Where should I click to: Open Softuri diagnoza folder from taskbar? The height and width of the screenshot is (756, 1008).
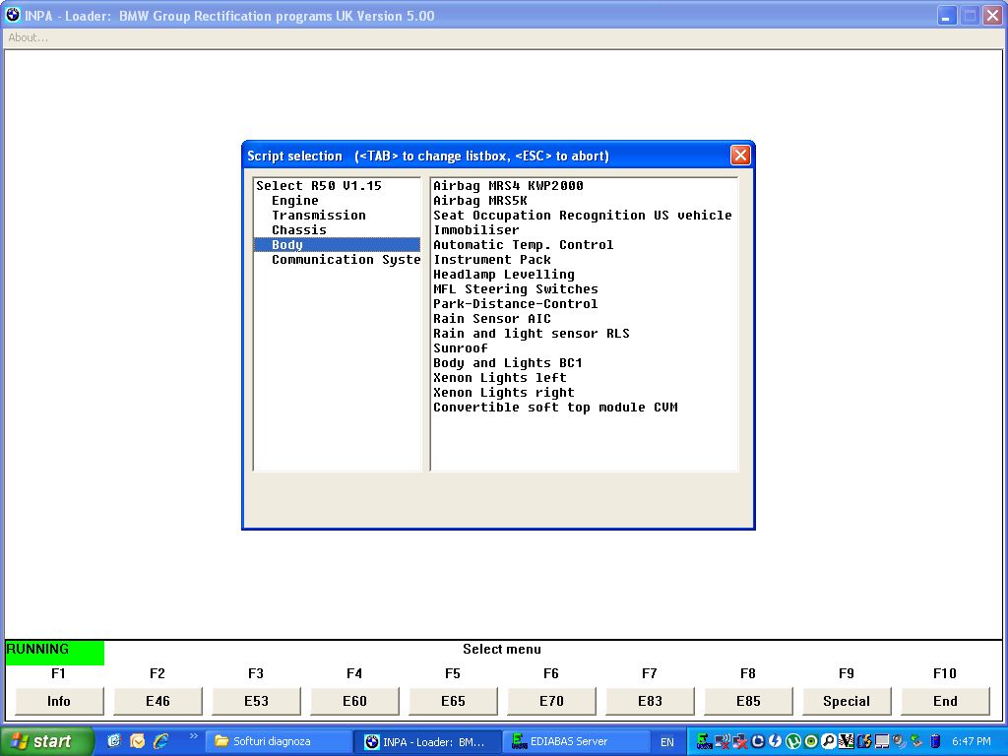[278, 741]
